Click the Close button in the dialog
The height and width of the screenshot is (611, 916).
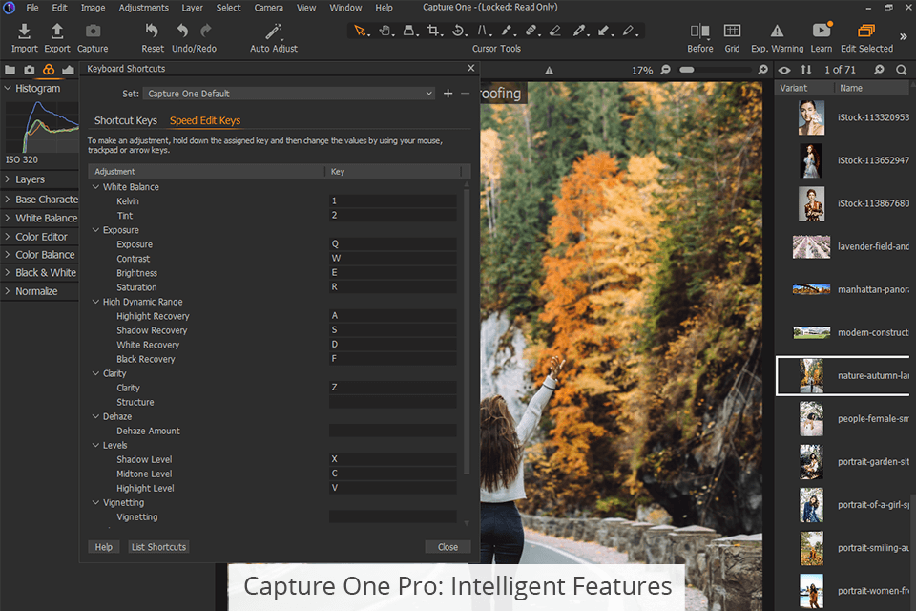(x=448, y=547)
